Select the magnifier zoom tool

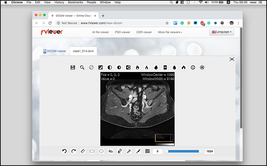click(x=82, y=67)
